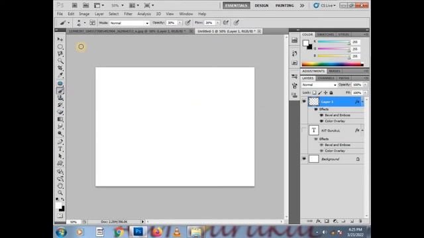This screenshot has width=424, height=238.
Task: Switch to the Paths tab
Action: (344, 78)
